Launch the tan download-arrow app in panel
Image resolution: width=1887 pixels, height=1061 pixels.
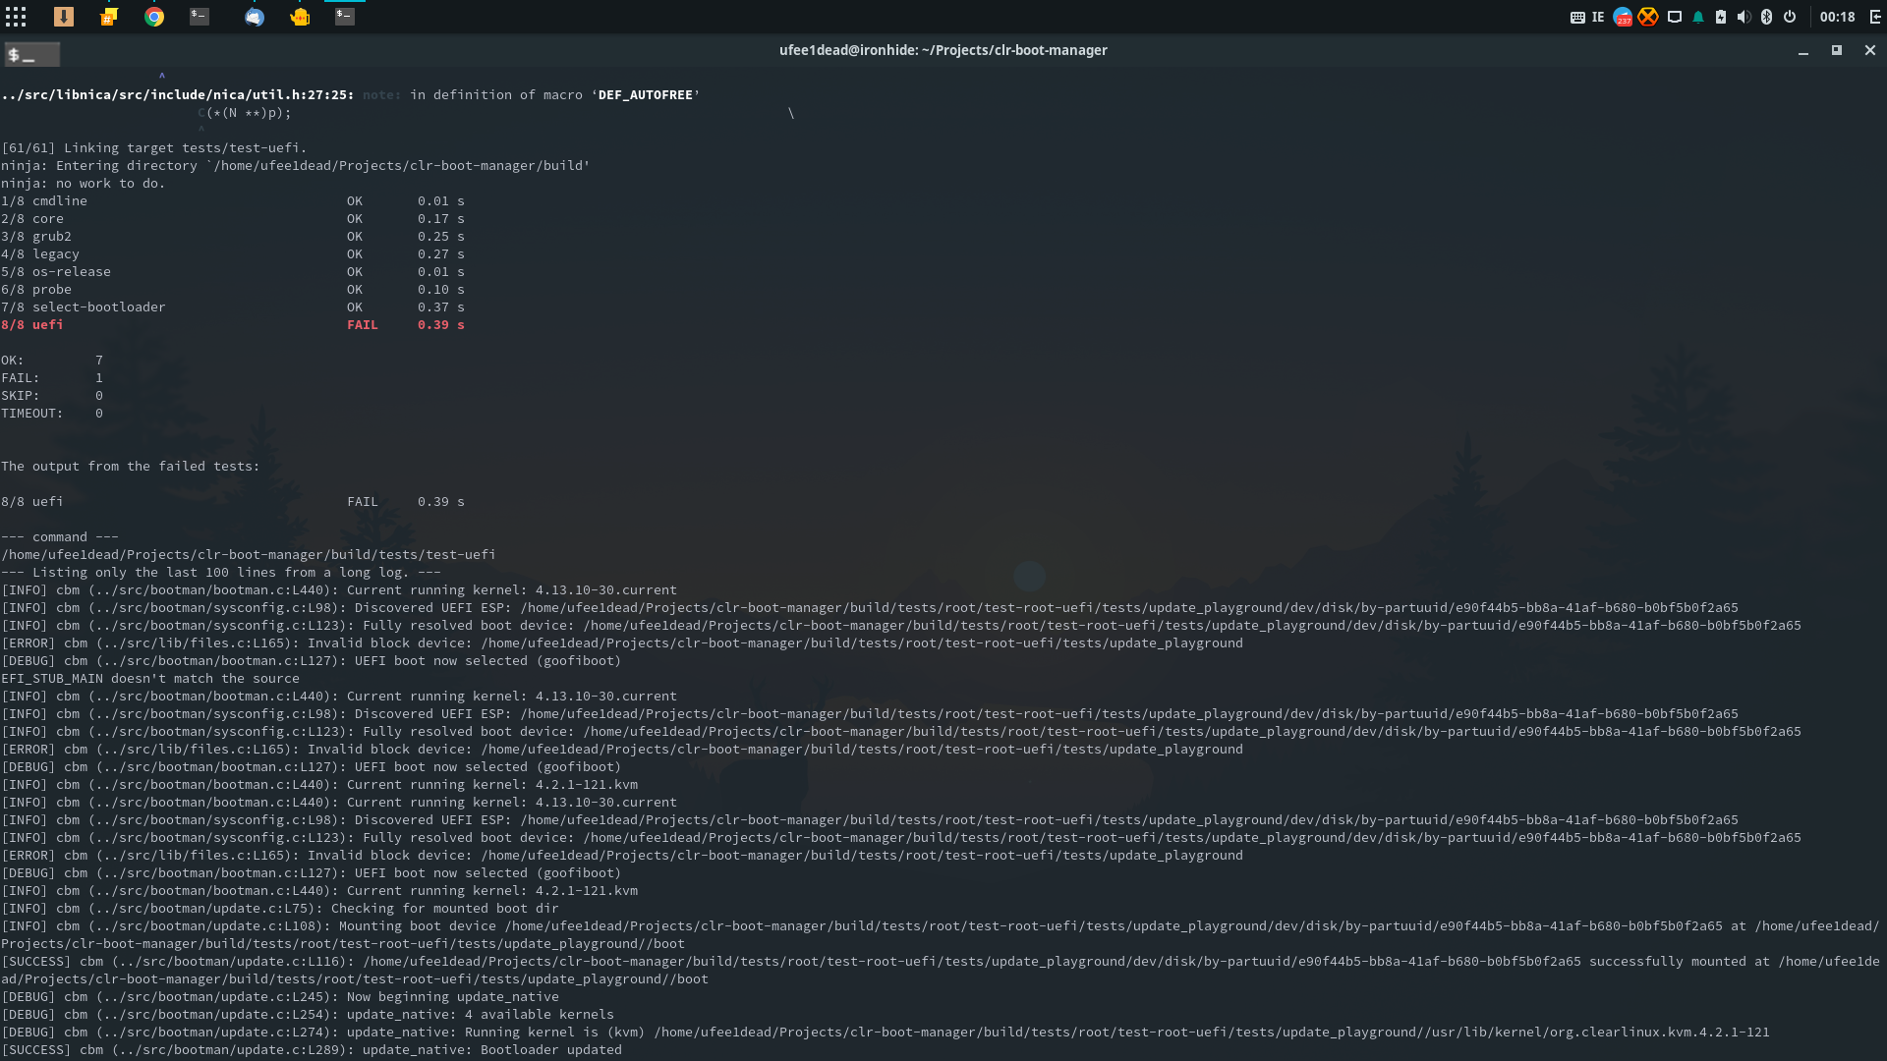pos(64,17)
